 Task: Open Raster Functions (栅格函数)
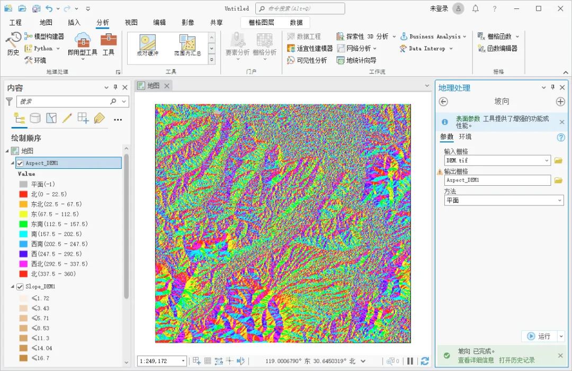(x=498, y=37)
